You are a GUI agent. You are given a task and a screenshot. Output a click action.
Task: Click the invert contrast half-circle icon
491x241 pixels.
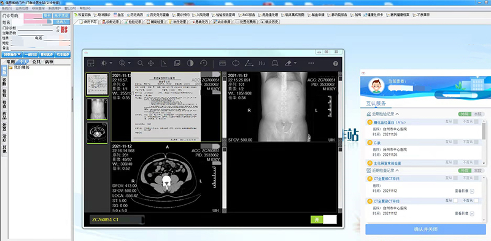[x=190, y=63]
